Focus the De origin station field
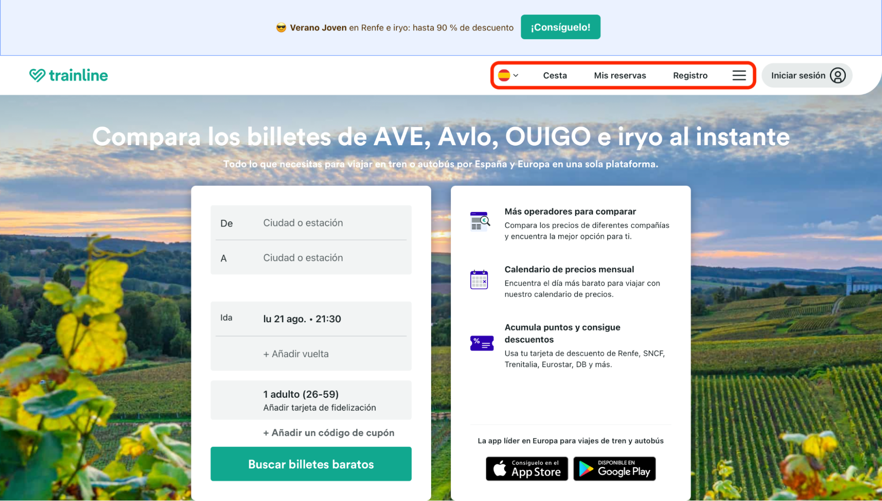Image resolution: width=882 pixels, height=501 pixels. tap(311, 223)
